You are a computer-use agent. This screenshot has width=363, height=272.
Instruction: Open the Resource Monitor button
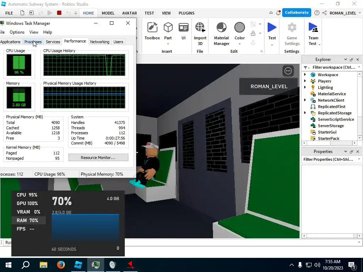coord(98,158)
